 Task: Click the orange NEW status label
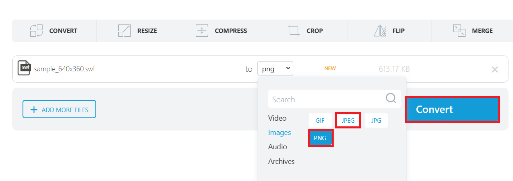[x=330, y=68]
